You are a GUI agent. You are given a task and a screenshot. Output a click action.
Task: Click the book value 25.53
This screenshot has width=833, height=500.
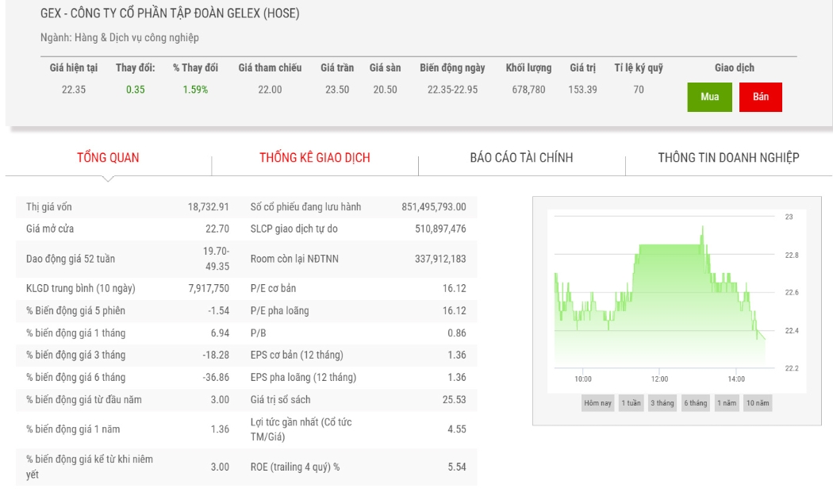click(455, 399)
